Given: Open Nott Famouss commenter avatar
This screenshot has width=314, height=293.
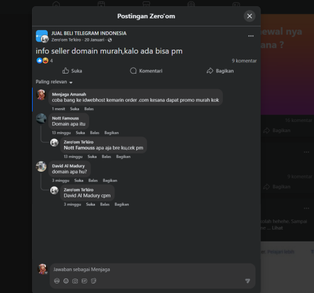Looking at the screenshot, I should pyautogui.click(x=41, y=119).
